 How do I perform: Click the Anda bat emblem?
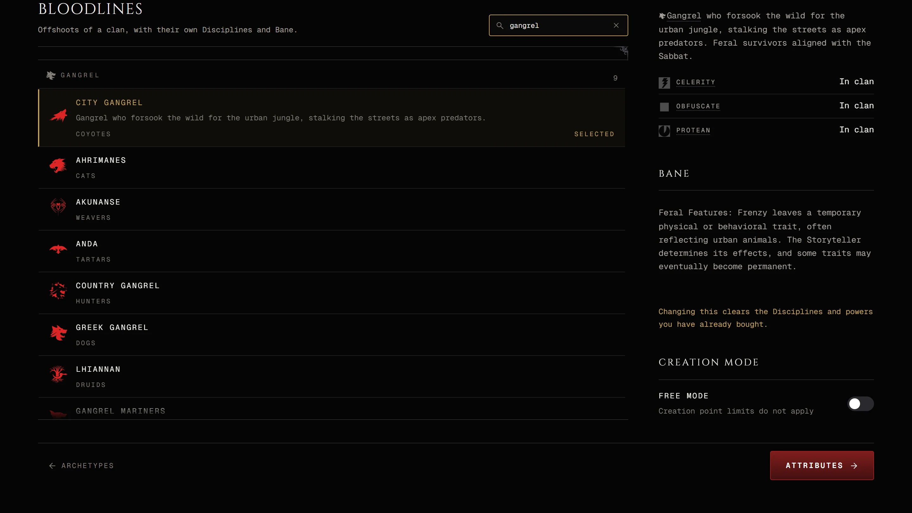tap(58, 249)
